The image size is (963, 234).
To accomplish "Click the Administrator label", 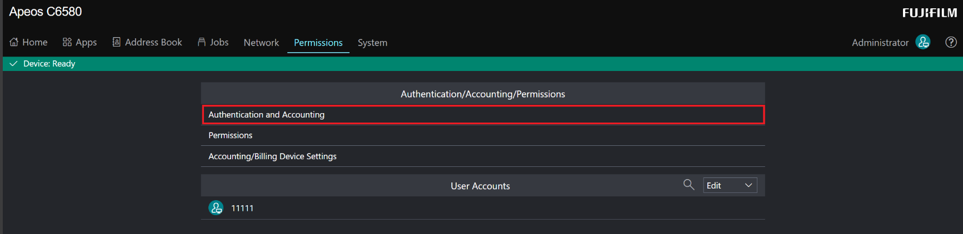I will point(880,43).
